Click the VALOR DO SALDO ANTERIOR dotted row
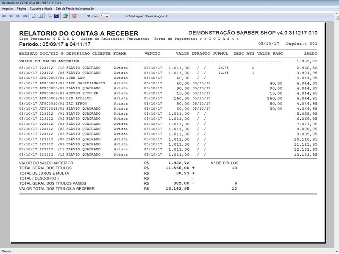Image resolution: width=339 pixels, height=254 pixels. coord(168,61)
